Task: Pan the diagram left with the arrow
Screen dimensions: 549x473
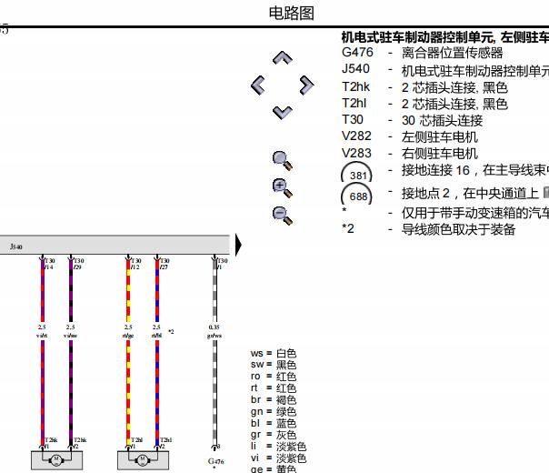Action: pyautogui.click(x=258, y=85)
